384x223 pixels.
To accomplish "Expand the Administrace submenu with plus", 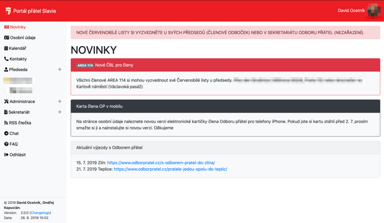I will pos(60,101).
